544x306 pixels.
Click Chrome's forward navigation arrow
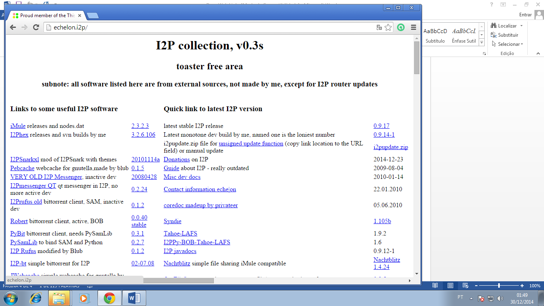[24, 27]
